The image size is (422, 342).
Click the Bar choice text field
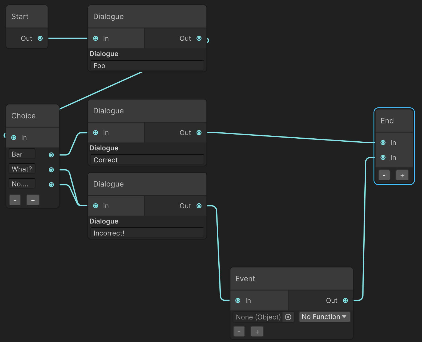[x=22, y=154]
